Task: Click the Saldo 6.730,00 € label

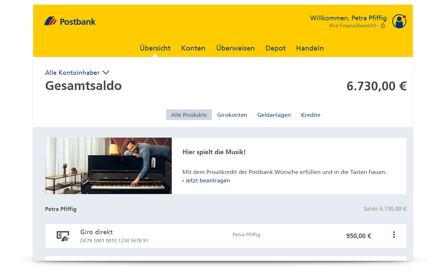Action: coord(385,209)
